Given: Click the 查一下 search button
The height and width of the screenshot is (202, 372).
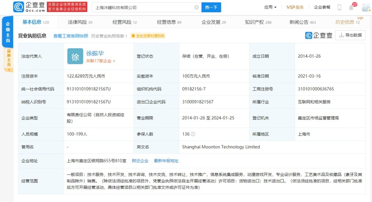Looking at the screenshot, I should [211, 7].
